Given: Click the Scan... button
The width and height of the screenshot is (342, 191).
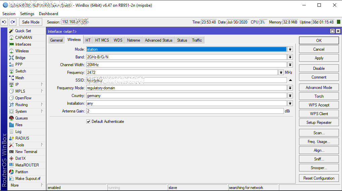Looking at the screenshot, I should coord(319,133).
